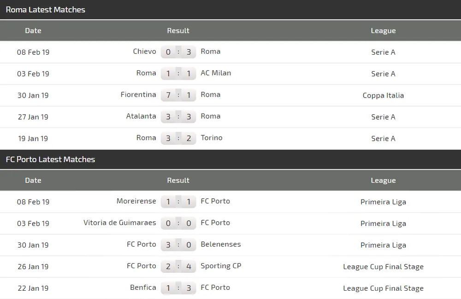
Task: Click the FC Porto 2 : 4 Sporting score
Action: [x=178, y=266]
